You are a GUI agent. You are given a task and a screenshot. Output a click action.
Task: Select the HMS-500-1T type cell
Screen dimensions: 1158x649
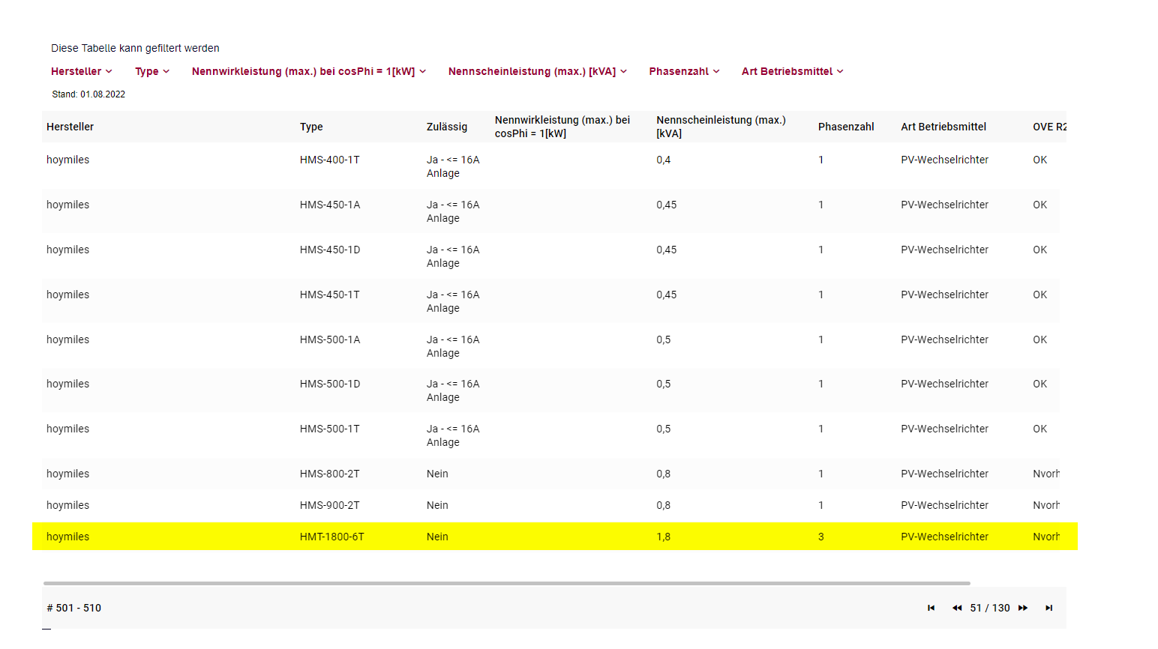tap(329, 429)
